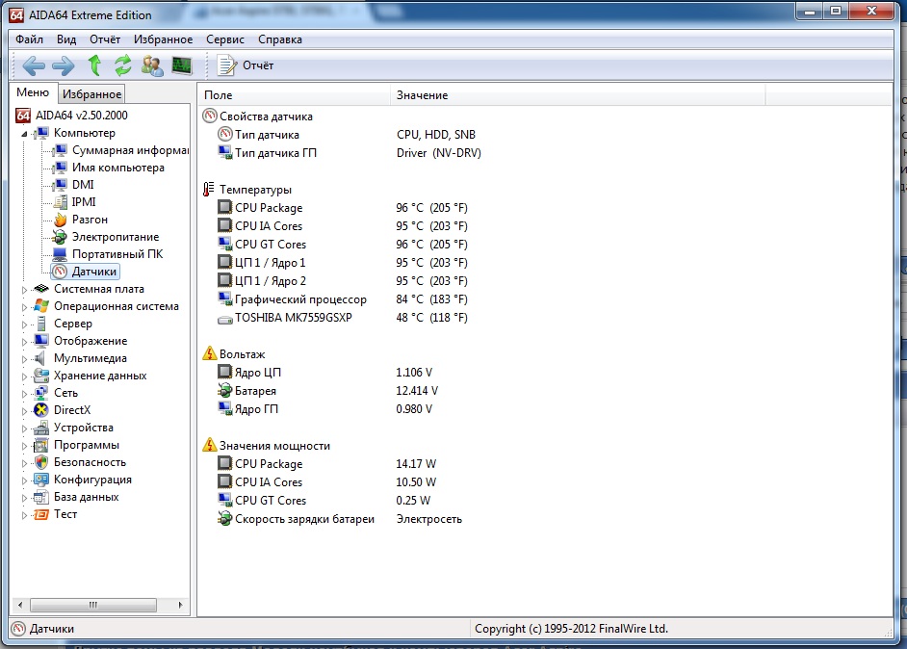Refresh data with the green arrows icon
907x649 pixels.
coord(122,65)
